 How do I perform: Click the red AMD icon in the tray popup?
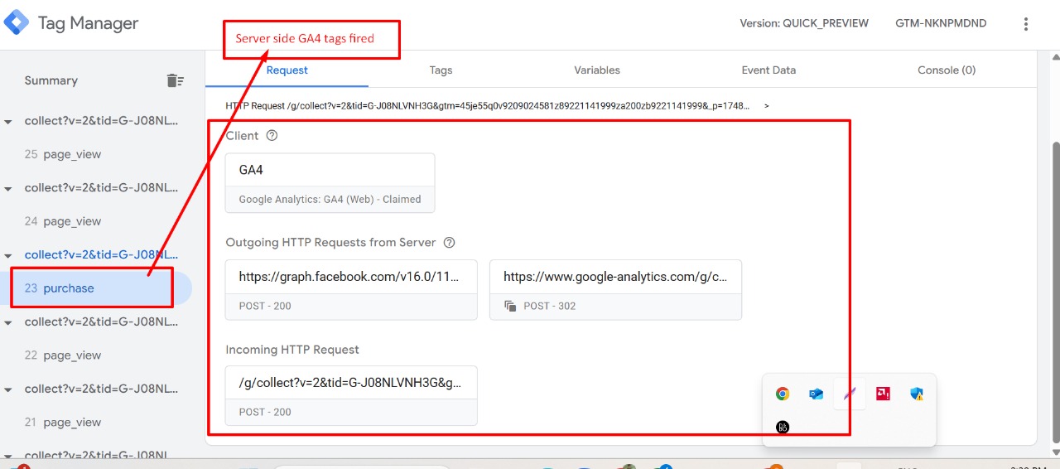tap(884, 394)
